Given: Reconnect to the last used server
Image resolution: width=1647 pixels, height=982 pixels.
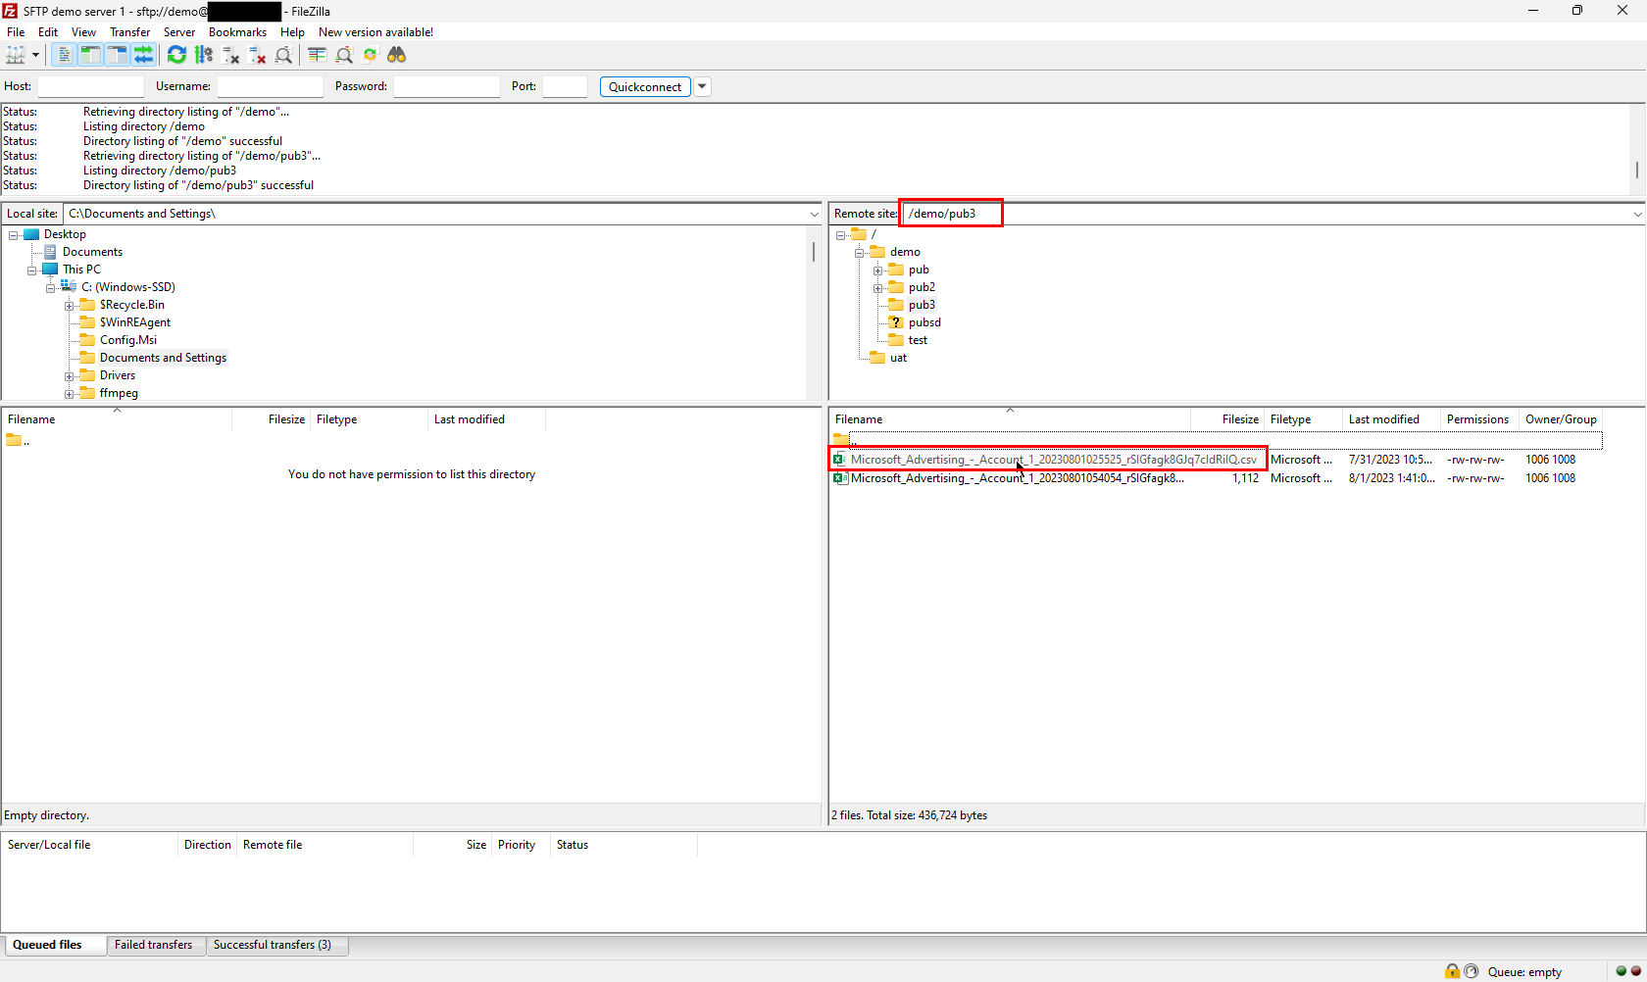Looking at the screenshot, I should click(284, 55).
